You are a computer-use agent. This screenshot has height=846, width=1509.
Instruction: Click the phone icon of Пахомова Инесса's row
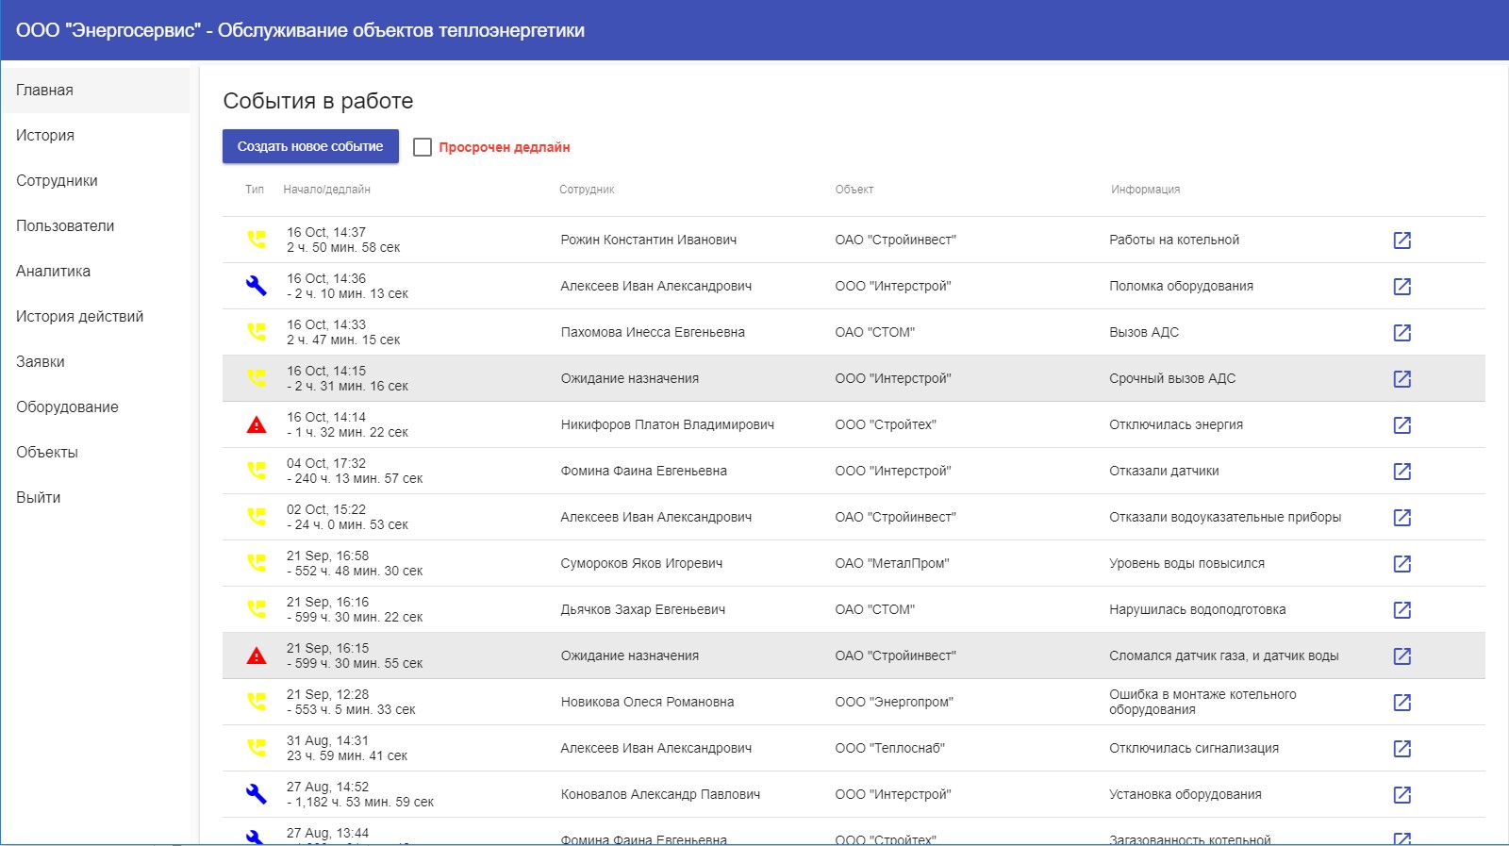point(257,332)
